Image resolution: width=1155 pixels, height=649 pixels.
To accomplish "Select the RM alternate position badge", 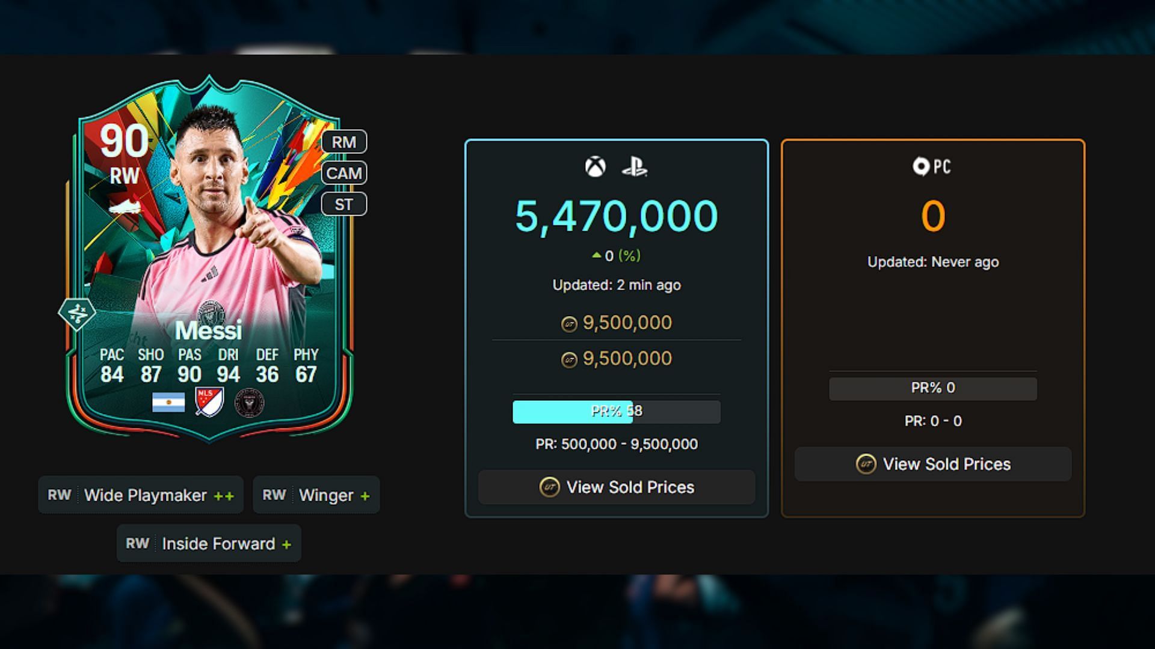I will tap(344, 142).
